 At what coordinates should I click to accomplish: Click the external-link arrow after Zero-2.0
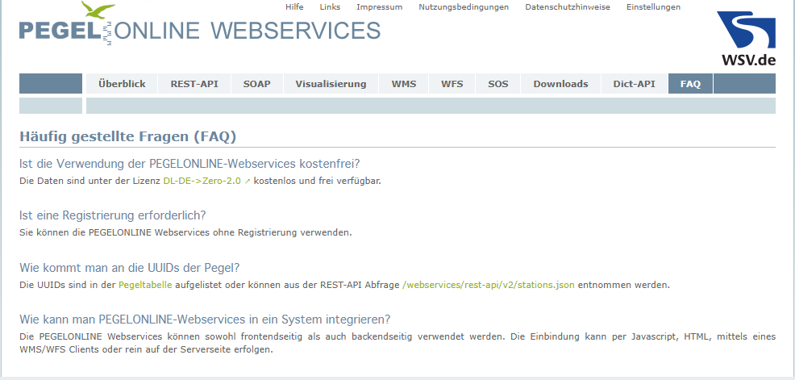coord(248,181)
